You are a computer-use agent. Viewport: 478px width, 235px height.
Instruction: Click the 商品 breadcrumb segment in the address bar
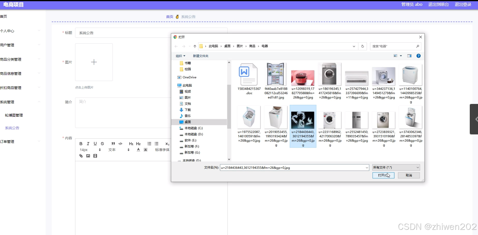pos(252,46)
